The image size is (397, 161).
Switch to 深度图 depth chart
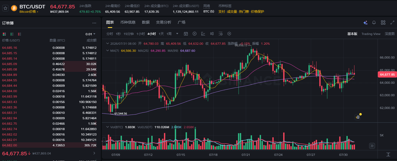click(x=390, y=34)
